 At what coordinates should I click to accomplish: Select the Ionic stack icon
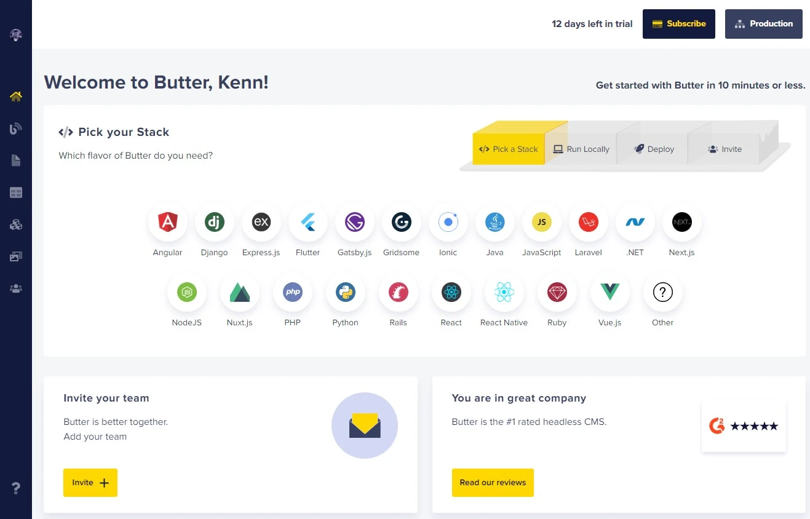[x=448, y=222]
